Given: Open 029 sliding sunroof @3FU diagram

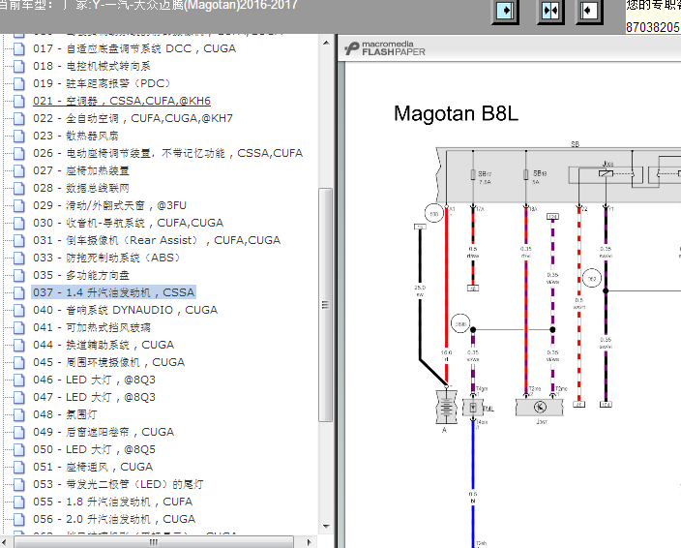Looking at the screenshot, I should 109,205.
